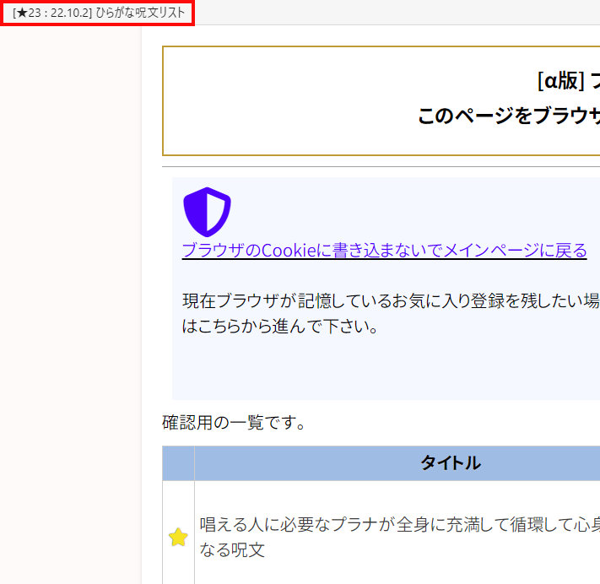Click the なる呪文 second line of title
600x584 pixels.
click(232, 550)
